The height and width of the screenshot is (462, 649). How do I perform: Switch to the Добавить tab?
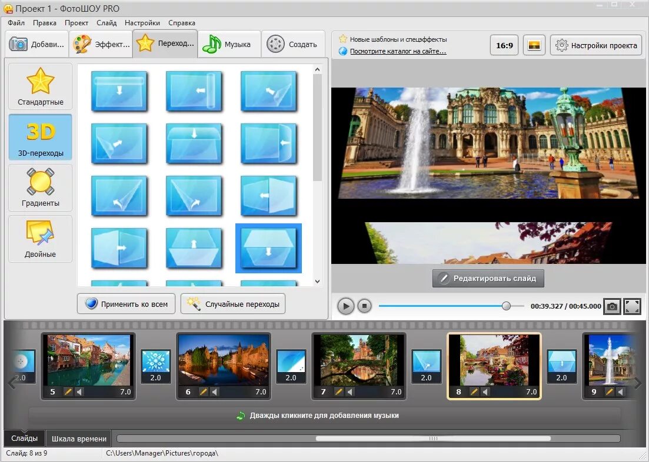37,44
